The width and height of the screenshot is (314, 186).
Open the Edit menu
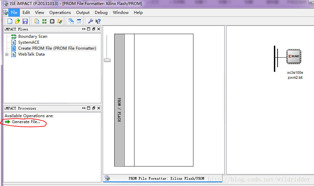26,12
